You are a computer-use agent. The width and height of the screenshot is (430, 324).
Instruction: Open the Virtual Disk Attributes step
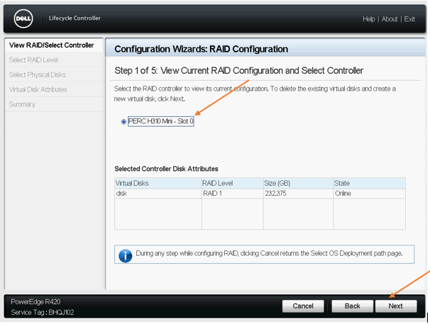[54, 89]
